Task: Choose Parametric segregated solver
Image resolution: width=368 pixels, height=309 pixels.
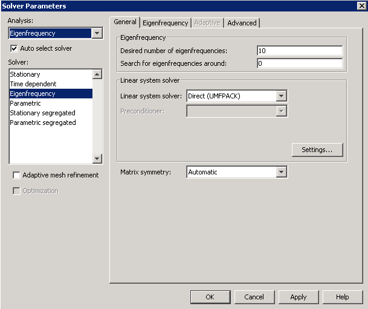Action: click(51, 123)
